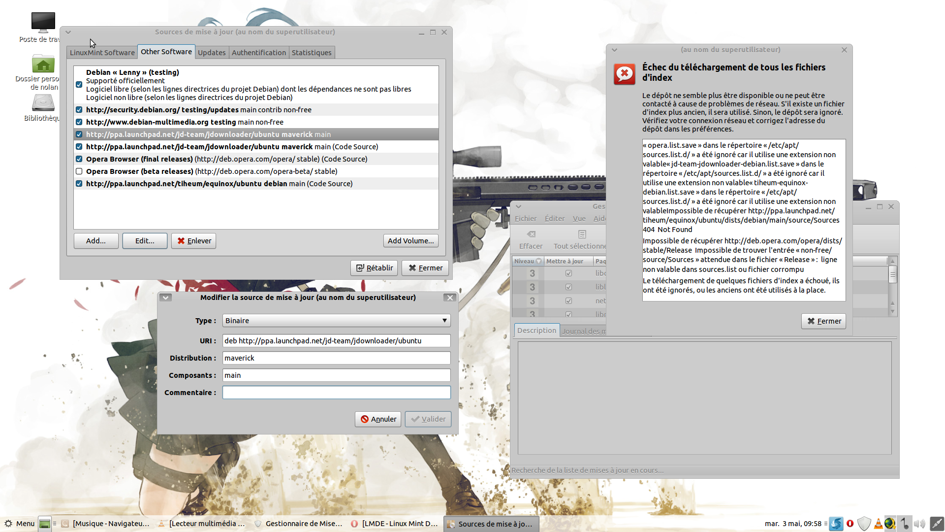
Task: Switch to the Statistiques tab
Action: coord(311,53)
